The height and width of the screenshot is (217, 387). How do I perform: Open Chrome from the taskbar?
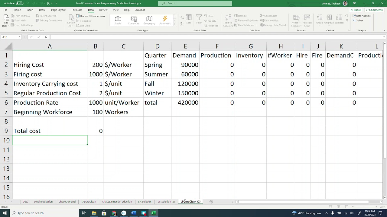[114, 213]
